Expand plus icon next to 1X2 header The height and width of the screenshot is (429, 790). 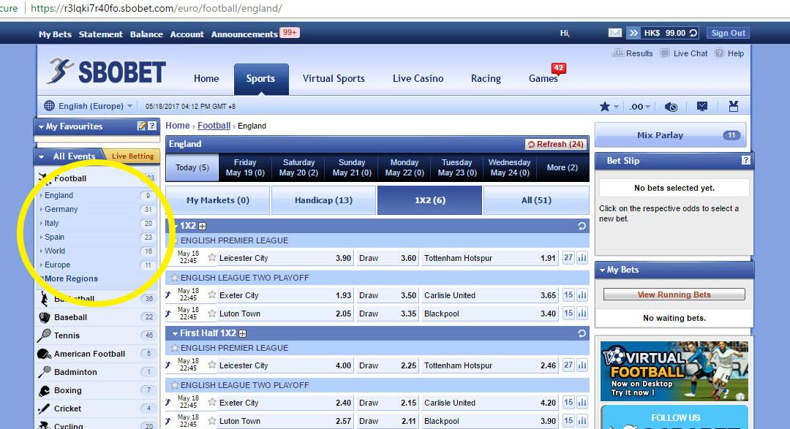(x=202, y=226)
